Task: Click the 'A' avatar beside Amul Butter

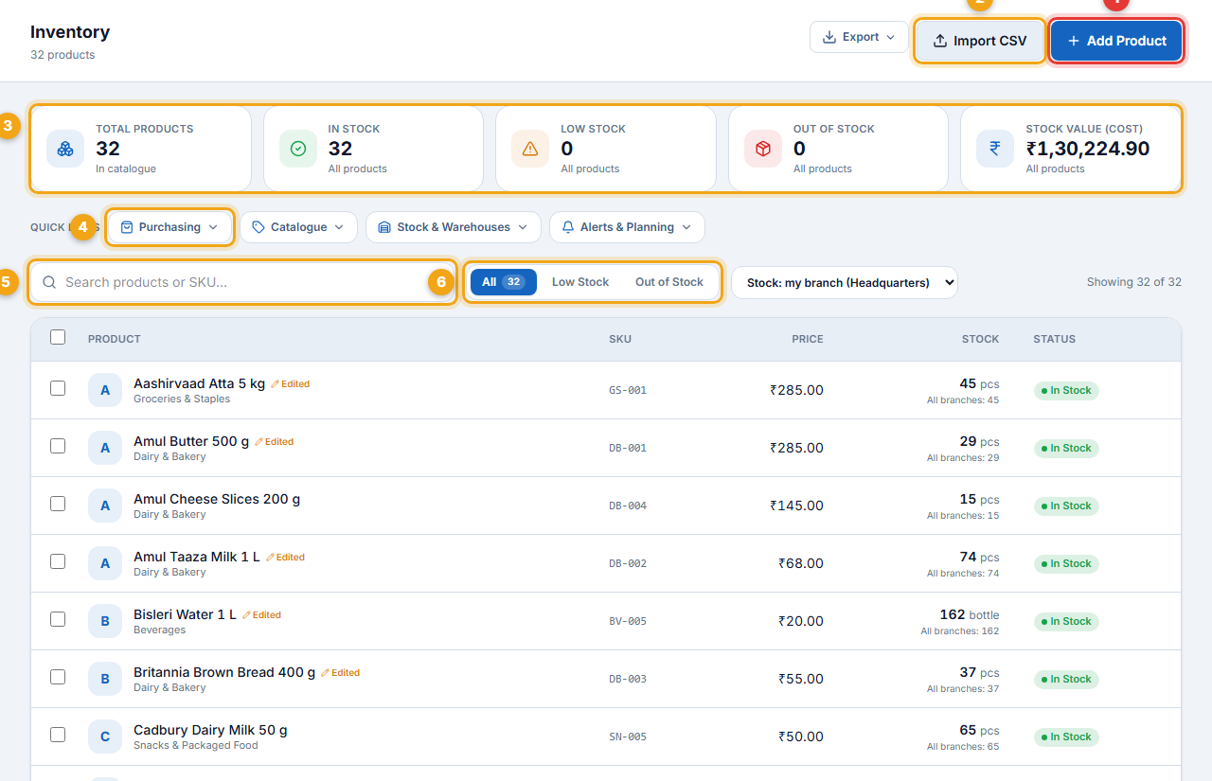Action: click(x=105, y=448)
